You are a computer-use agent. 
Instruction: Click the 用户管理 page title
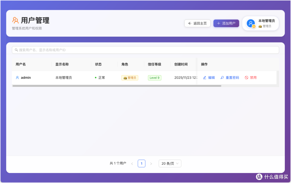pyautogui.click(x=35, y=20)
